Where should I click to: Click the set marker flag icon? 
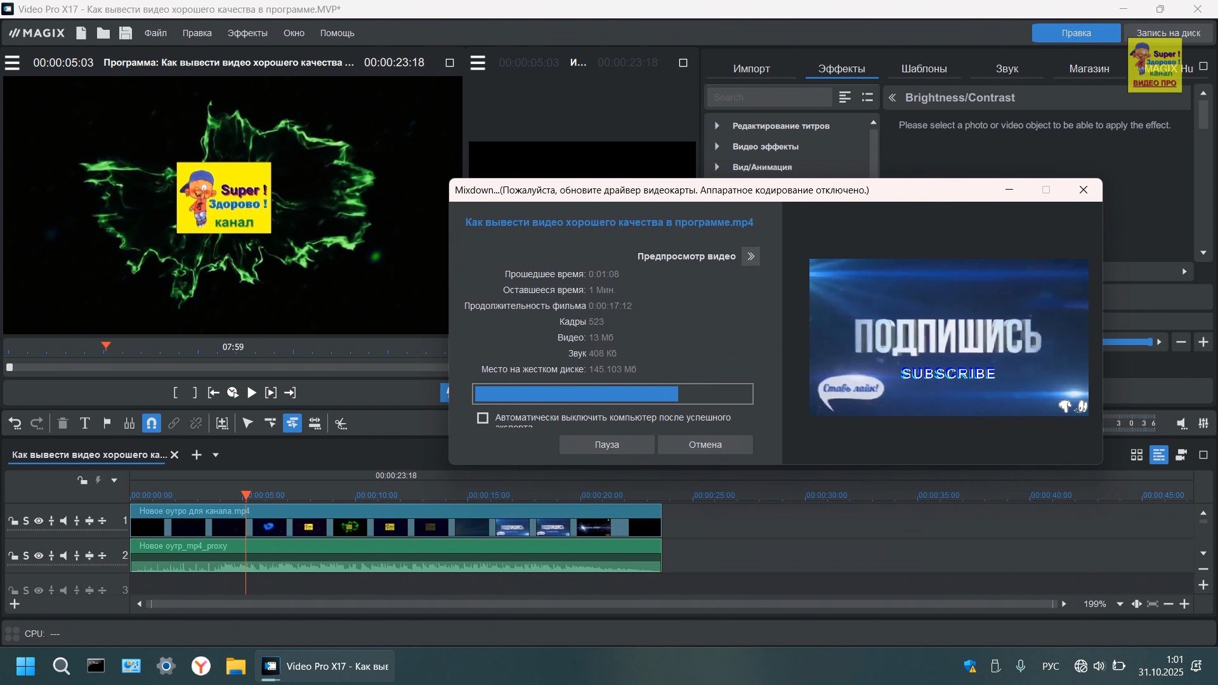[x=107, y=424]
